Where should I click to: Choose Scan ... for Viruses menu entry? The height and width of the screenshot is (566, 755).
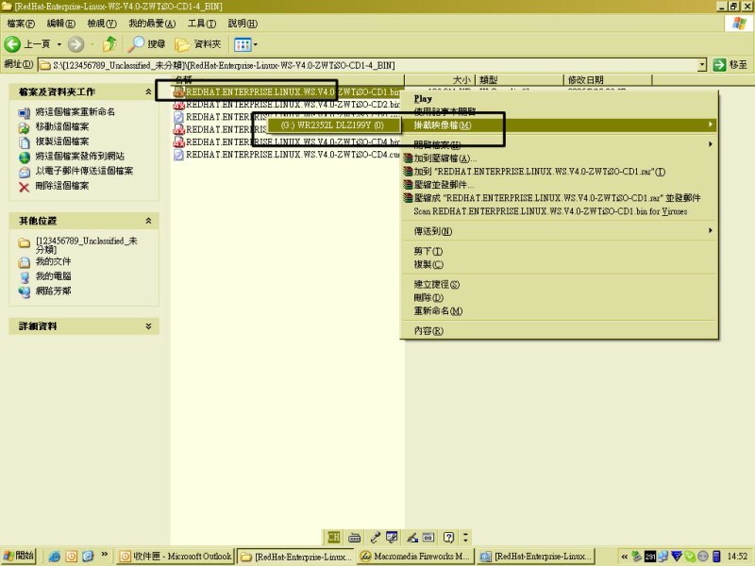pyautogui.click(x=559, y=211)
